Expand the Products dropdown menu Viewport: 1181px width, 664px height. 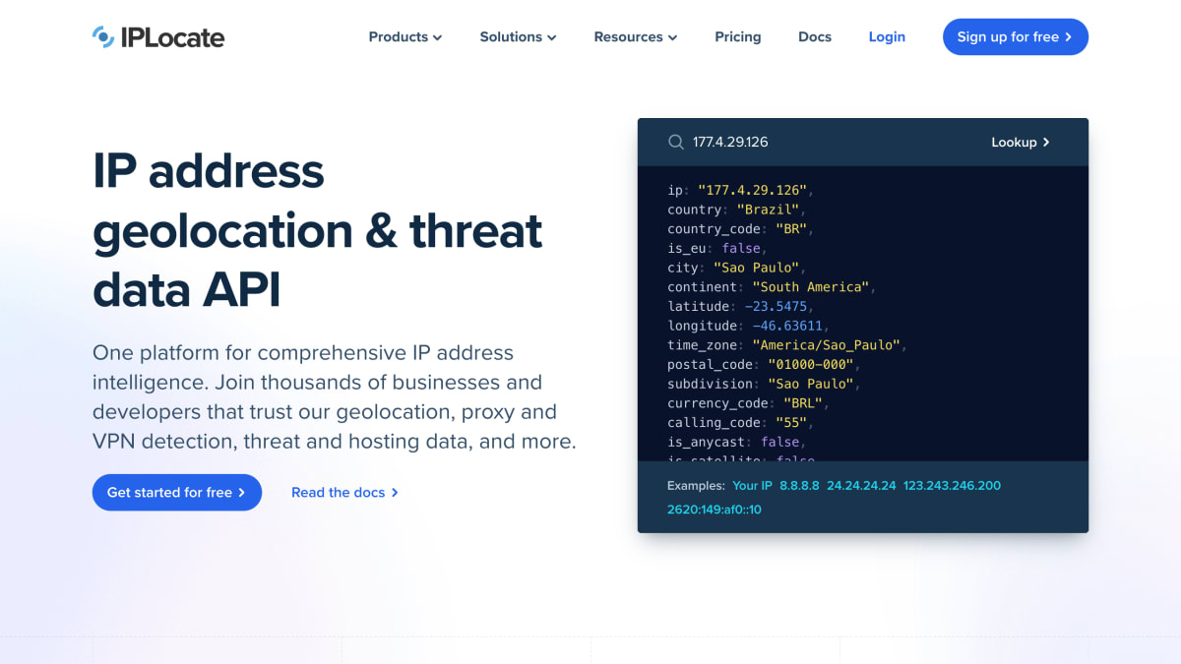point(405,37)
